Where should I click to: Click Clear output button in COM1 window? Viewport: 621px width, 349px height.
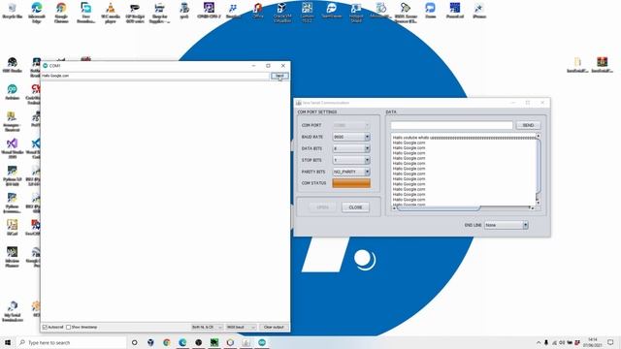274,328
